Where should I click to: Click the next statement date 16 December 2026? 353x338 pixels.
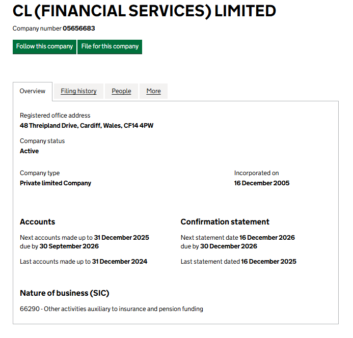tap(267, 238)
